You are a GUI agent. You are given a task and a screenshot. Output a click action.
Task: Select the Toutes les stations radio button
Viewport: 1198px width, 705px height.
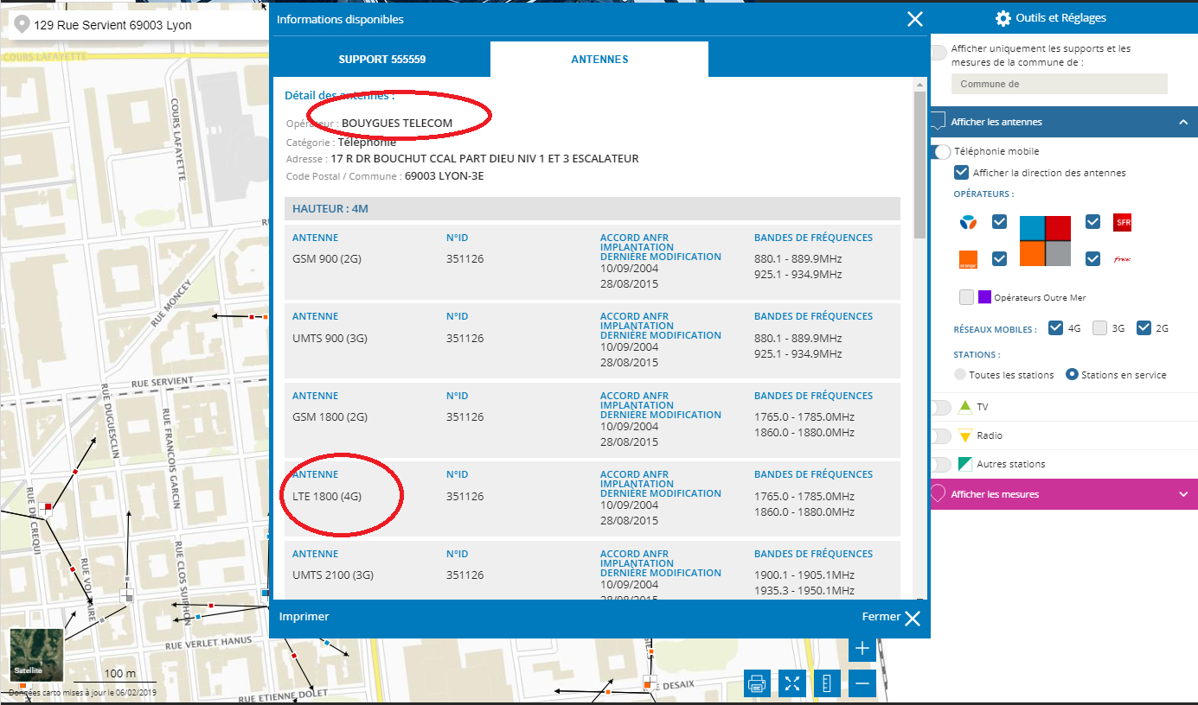(959, 375)
